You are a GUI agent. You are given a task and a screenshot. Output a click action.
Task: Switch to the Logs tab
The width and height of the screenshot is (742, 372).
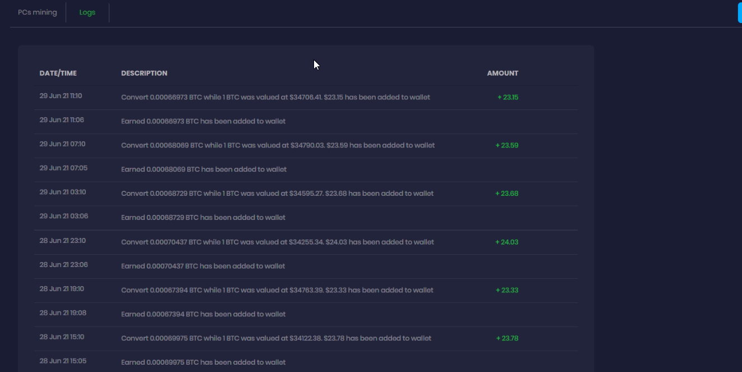[87, 12]
